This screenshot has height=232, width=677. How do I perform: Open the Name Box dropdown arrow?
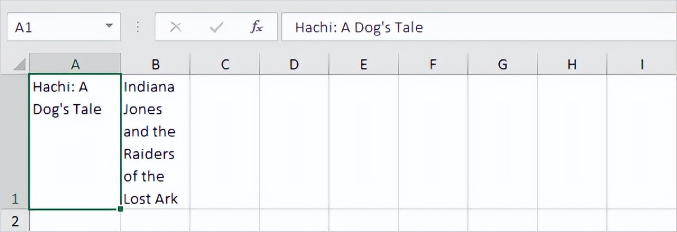109,27
